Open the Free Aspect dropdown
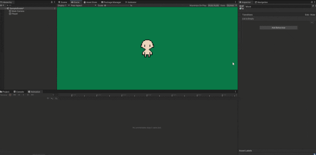The image size is (316, 155). tap(83, 6)
